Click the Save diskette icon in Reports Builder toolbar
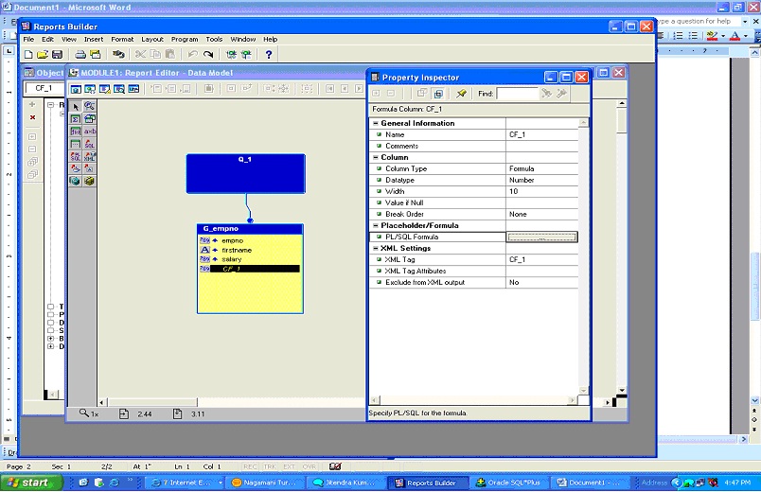 (x=58, y=54)
